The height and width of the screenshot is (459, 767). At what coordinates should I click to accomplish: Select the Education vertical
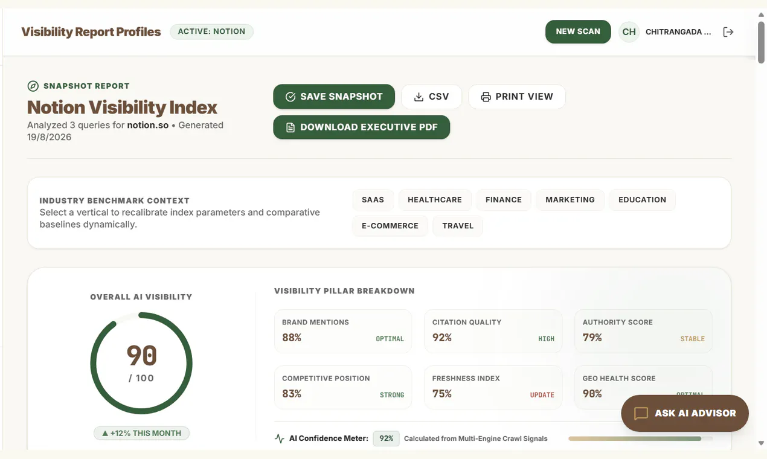[x=642, y=200]
